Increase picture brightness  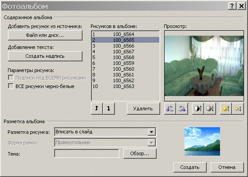coord(226,109)
